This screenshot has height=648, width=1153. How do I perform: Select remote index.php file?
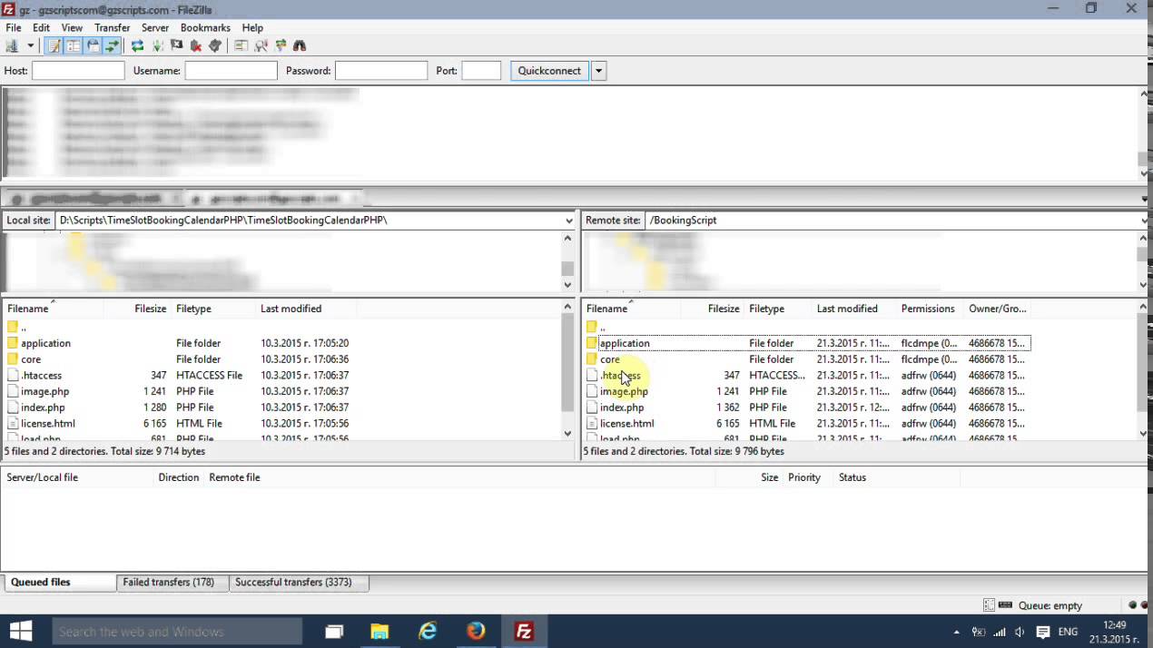point(622,407)
